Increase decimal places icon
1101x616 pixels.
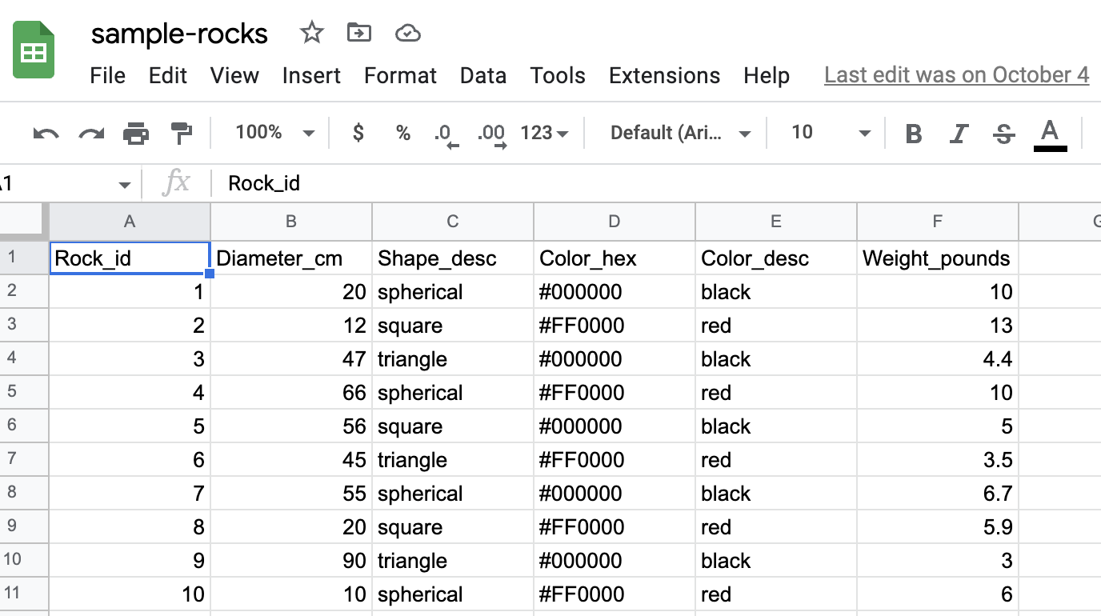pyautogui.click(x=491, y=134)
